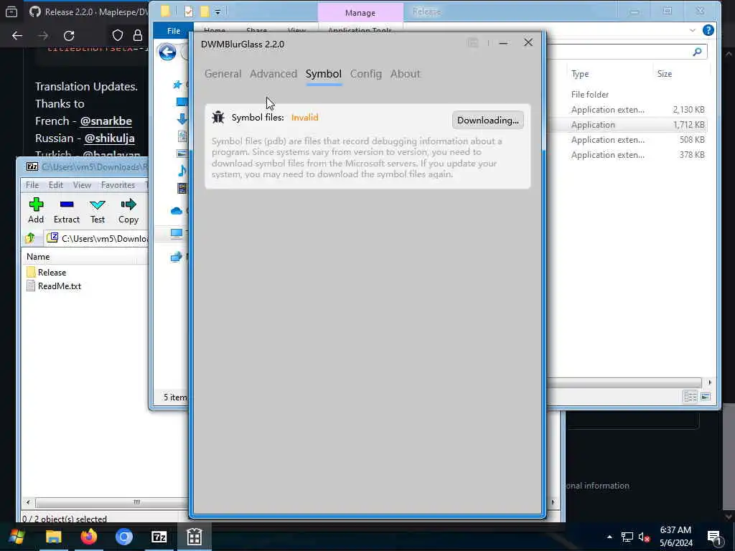The image size is (735, 551).
Task: Open the File tab in Explorer ribbon
Action: click(174, 30)
